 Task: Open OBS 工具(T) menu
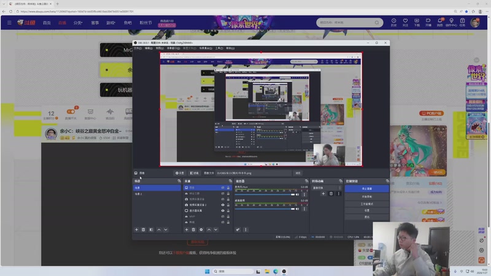coord(219,48)
